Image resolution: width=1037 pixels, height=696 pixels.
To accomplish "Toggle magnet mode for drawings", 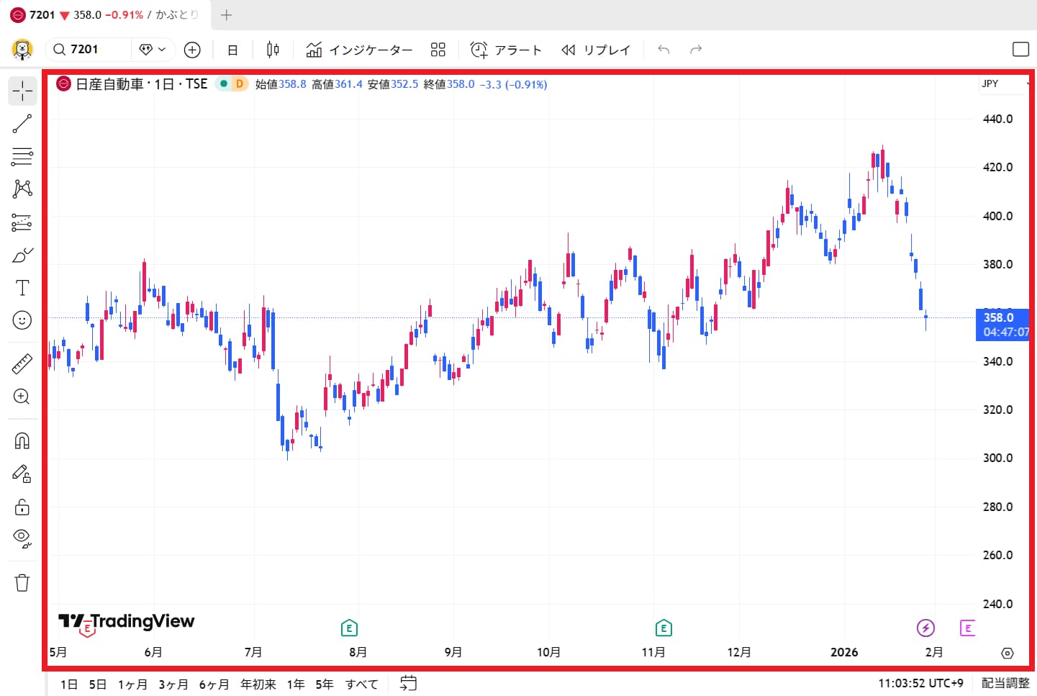I will tap(22, 440).
